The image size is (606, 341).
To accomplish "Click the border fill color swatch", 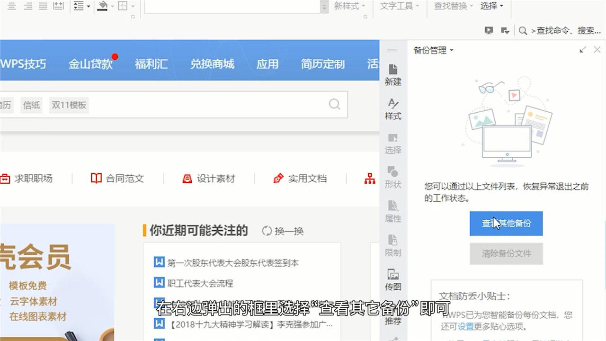I will (x=122, y=7).
